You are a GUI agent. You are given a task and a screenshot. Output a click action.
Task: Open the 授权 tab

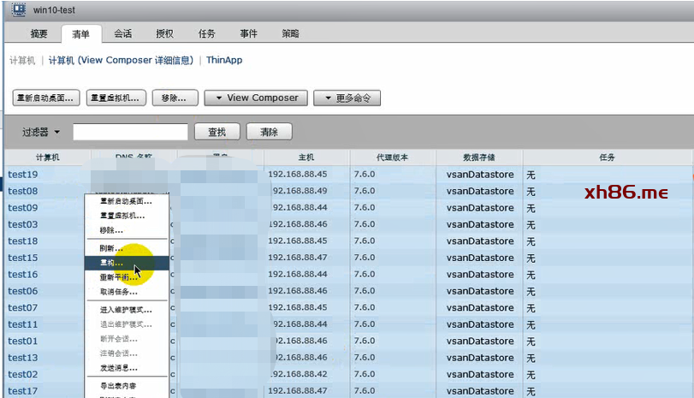pos(164,33)
